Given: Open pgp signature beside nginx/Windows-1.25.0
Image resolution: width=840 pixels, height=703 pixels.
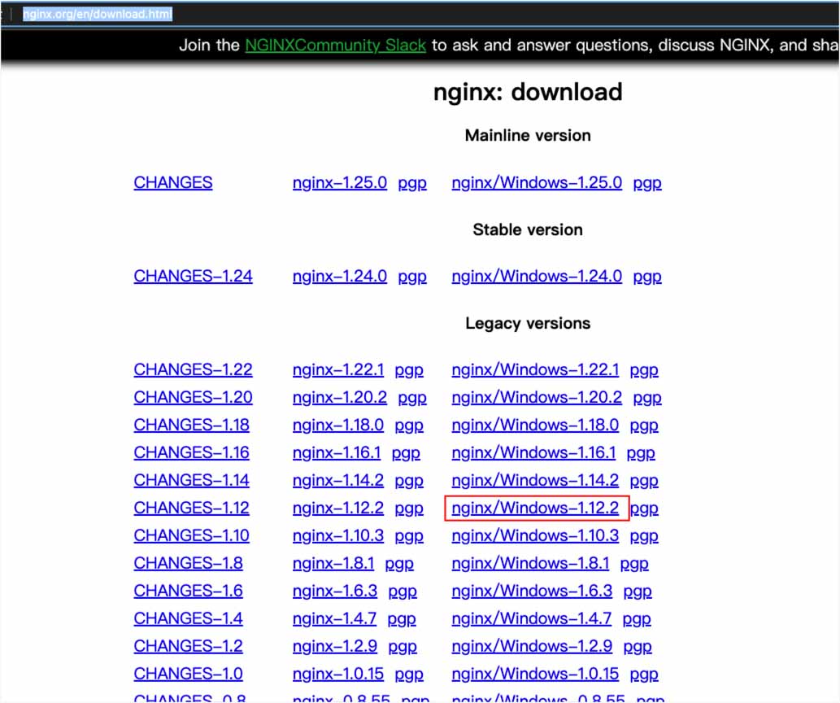Looking at the screenshot, I should pos(647,184).
